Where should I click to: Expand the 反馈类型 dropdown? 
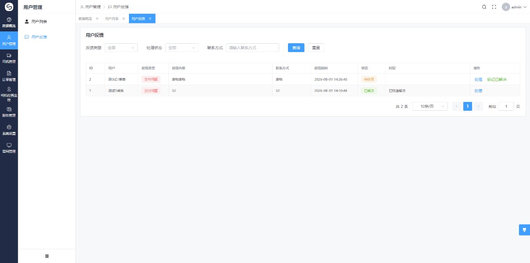coord(121,48)
